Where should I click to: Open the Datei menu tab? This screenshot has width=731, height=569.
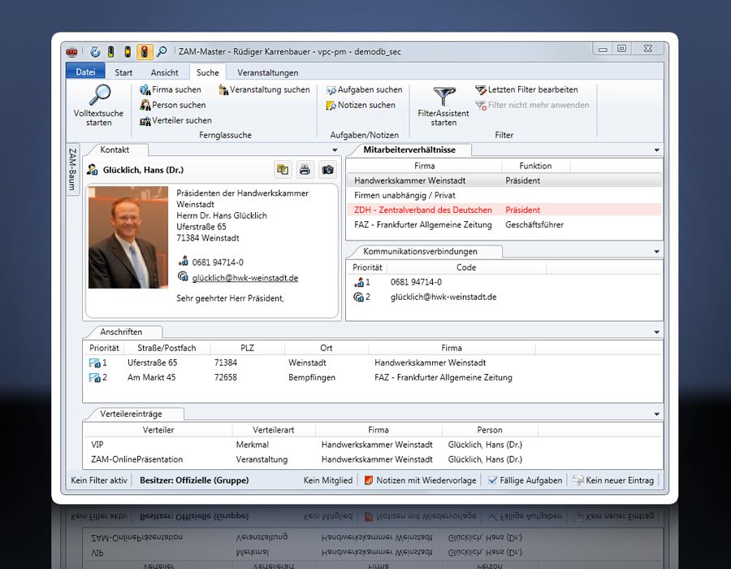[85, 72]
